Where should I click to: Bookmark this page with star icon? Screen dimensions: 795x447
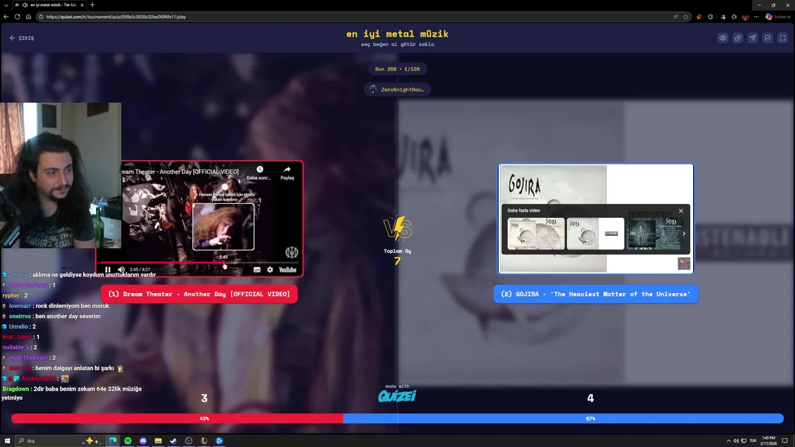point(686,17)
